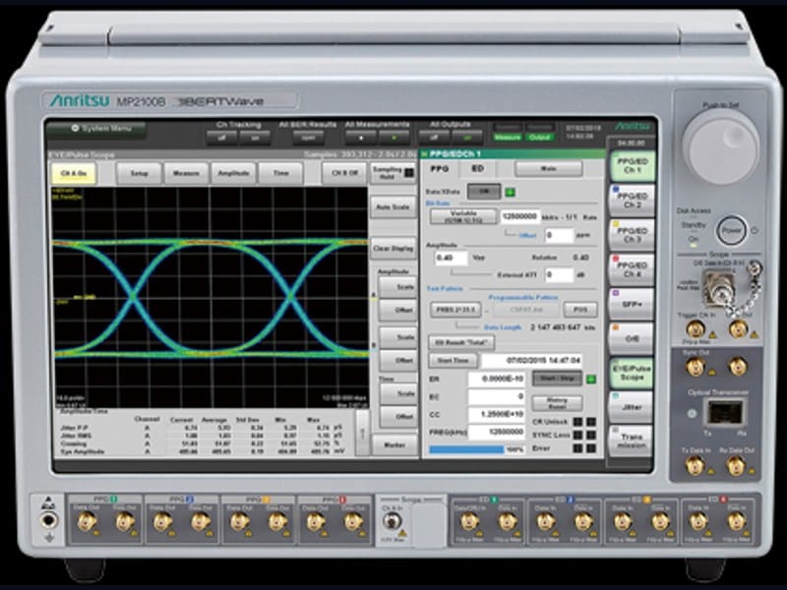Select PPG/ED Ch 4 side button

(x=632, y=269)
